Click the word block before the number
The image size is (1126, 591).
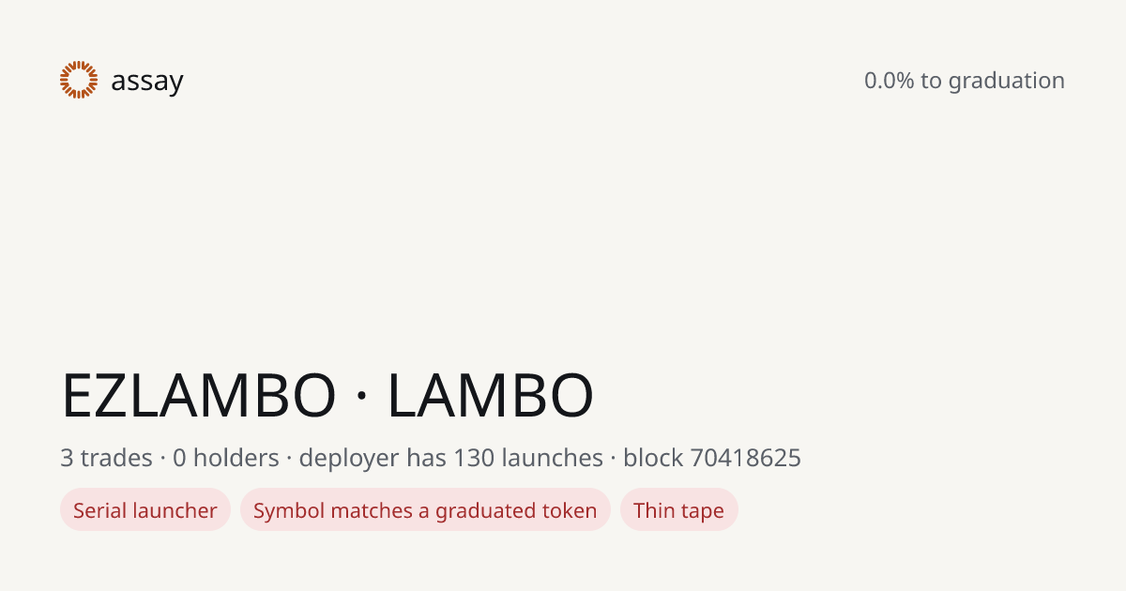pyautogui.click(x=653, y=458)
